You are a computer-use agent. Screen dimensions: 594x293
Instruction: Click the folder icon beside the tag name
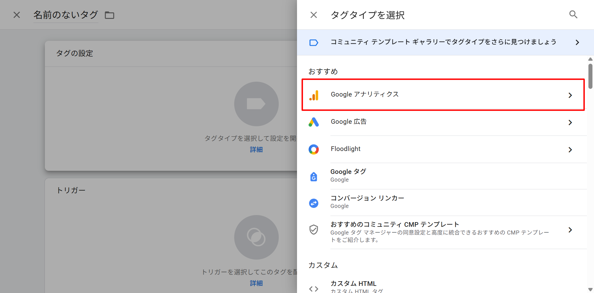click(110, 15)
